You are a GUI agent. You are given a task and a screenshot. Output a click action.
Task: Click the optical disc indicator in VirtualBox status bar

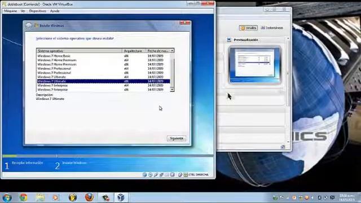click(x=150, y=175)
